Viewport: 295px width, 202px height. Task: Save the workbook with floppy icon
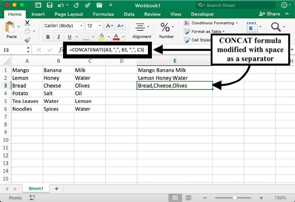(50, 5)
